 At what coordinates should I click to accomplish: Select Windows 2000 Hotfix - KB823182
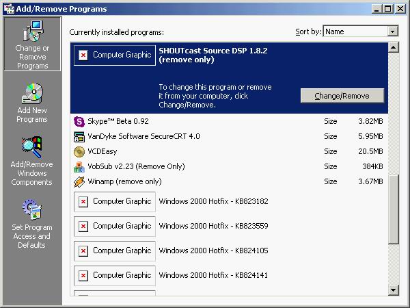point(229,202)
